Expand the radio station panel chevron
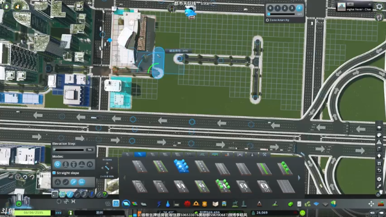The width and height of the screenshot is (386, 217). (370, 4)
